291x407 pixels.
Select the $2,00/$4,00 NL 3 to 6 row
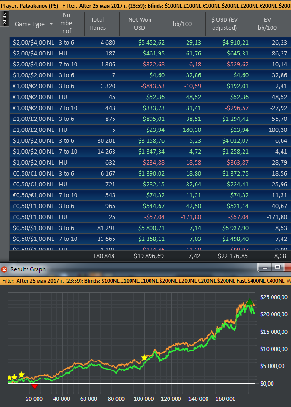pos(150,42)
